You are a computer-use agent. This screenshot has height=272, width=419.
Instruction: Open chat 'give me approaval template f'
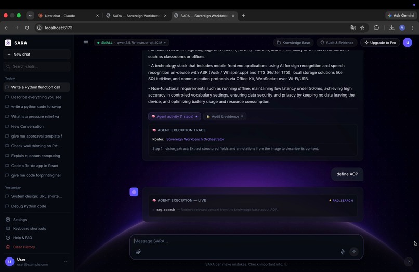click(x=36, y=136)
